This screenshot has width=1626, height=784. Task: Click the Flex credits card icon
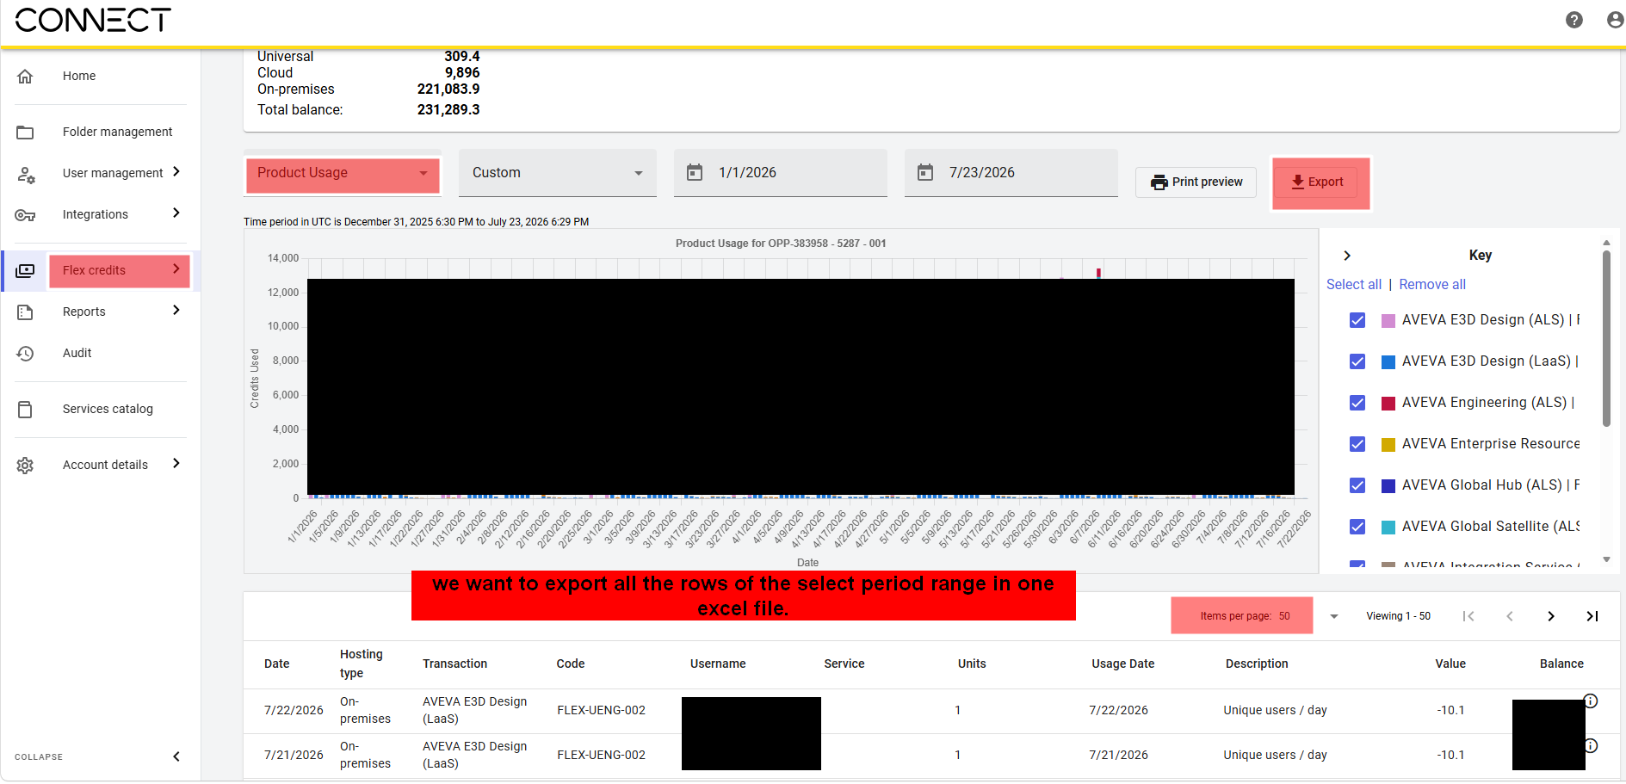(x=25, y=271)
